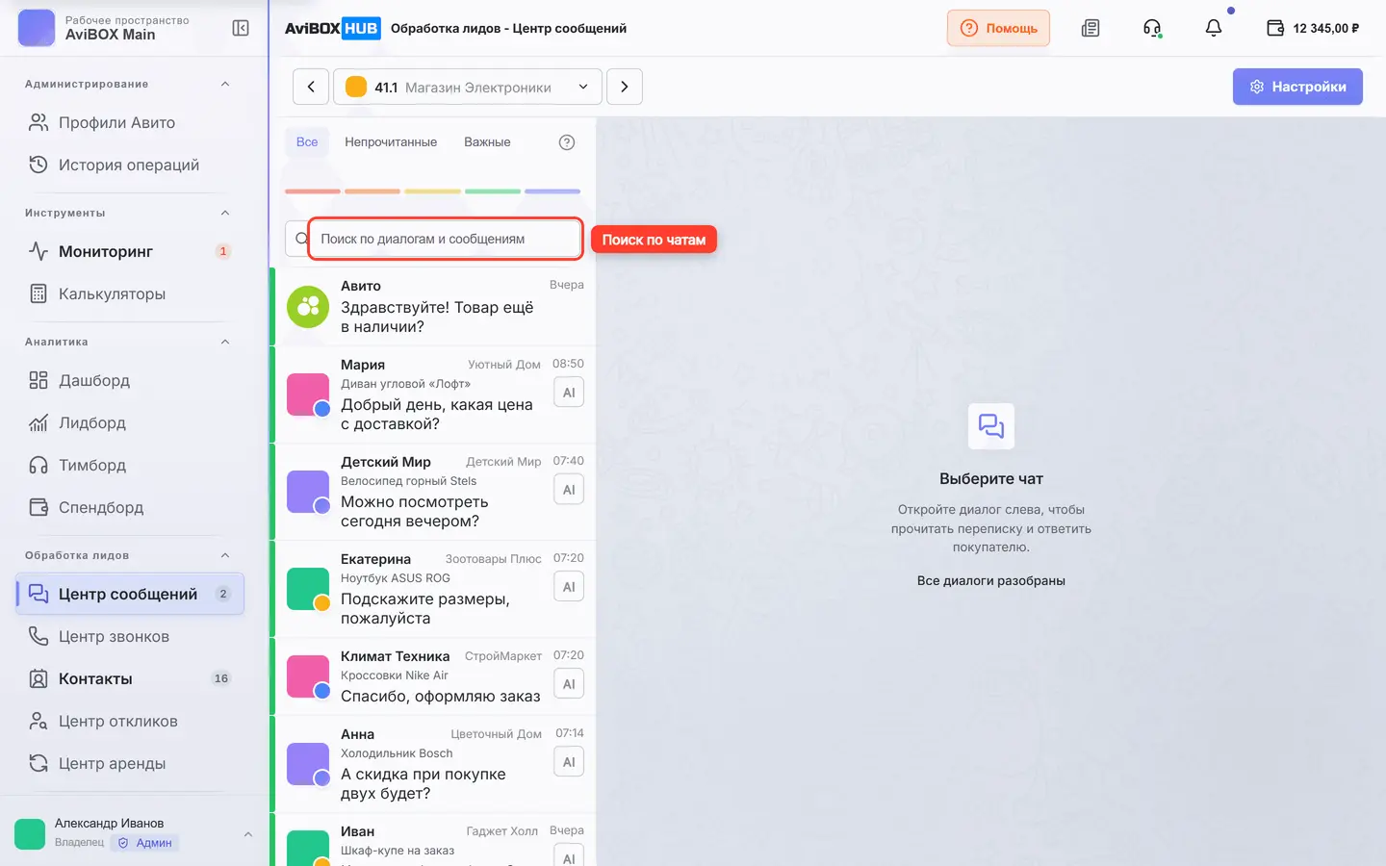Viewport: 1386px width, 866px height.
Task: Open Центр аренды in sidebar
Action: point(130,763)
